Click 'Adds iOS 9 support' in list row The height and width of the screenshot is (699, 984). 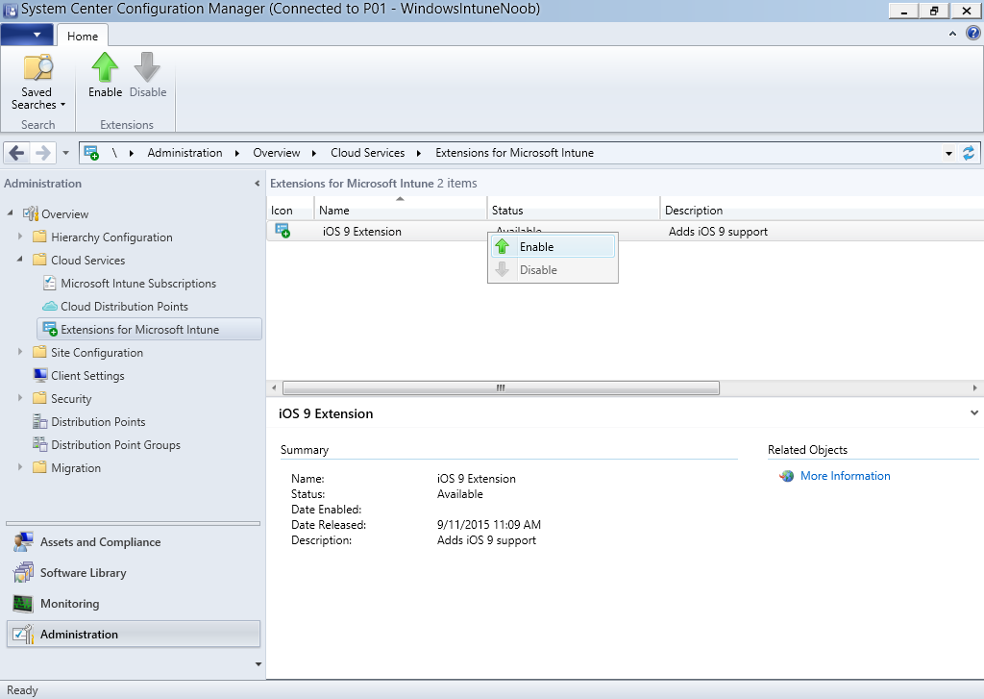click(718, 231)
